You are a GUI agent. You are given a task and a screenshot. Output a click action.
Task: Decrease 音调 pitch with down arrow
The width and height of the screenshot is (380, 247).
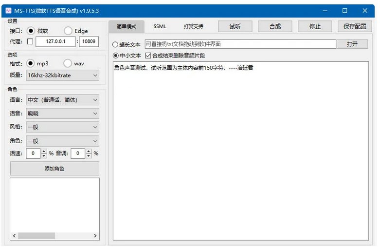pos(89,156)
